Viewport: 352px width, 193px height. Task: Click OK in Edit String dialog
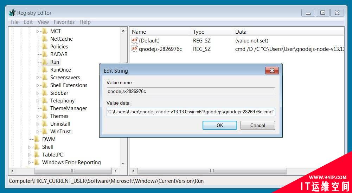pos(220,125)
